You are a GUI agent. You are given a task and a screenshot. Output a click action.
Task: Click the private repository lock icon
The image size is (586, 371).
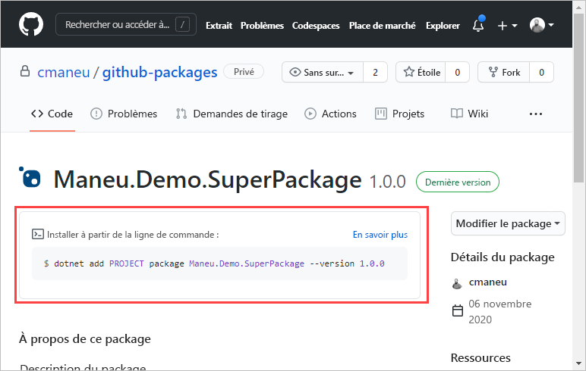click(x=24, y=71)
